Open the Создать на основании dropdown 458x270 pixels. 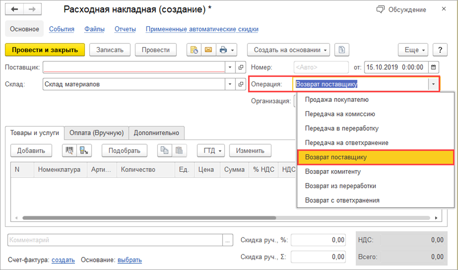288,50
